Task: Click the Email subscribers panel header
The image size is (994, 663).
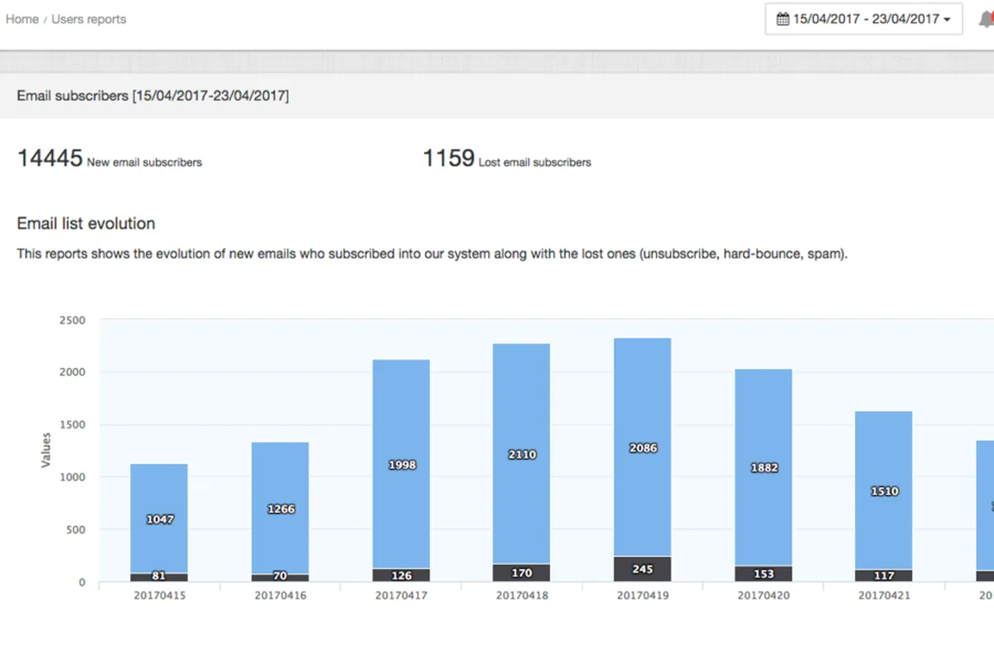Action: pyautogui.click(x=497, y=96)
